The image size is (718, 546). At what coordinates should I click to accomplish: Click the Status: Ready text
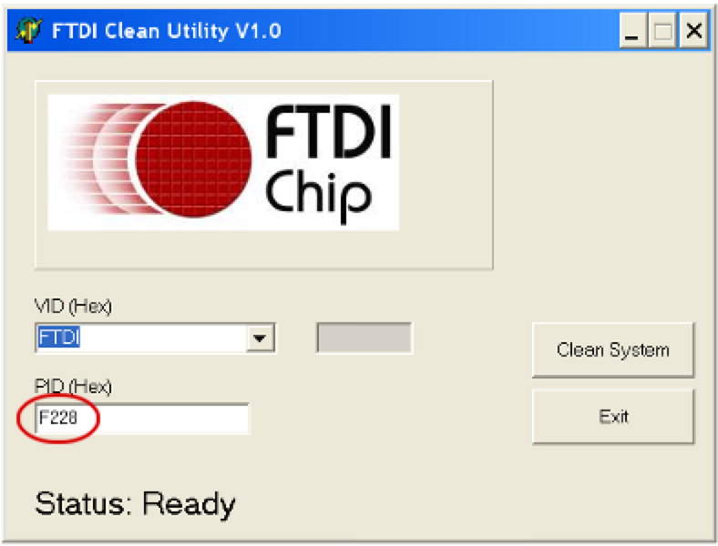click(x=135, y=504)
